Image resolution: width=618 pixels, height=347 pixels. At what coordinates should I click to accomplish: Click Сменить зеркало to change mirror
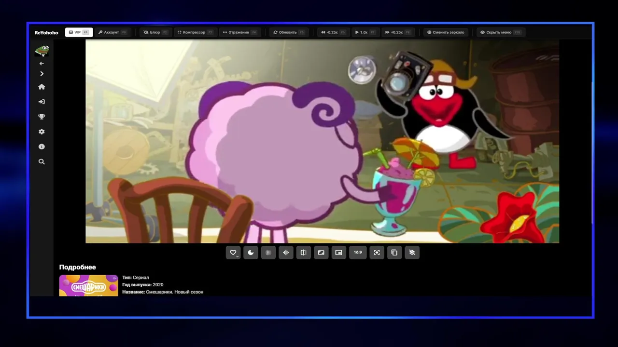(x=446, y=32)
